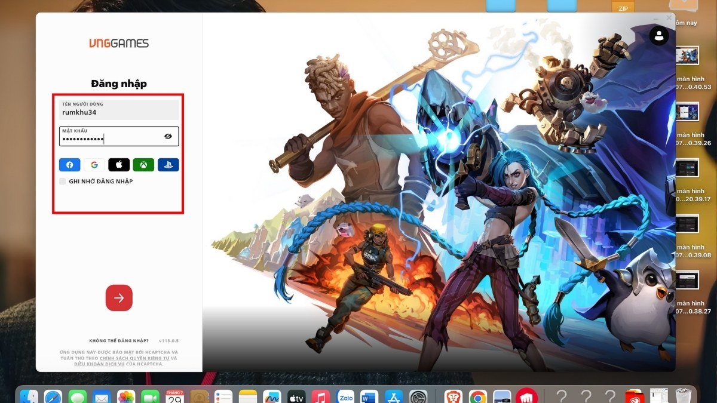Open Apple TV in the Dock
Image resolution: width=717 pixels, height=403 pixels.
(x=296, y=398)
